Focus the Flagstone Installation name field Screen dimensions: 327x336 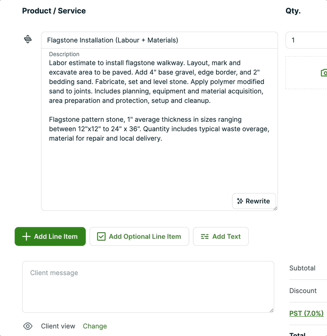pos(159,40)
